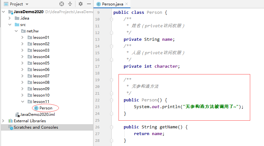Select the lesson07 package label

[x=41, y=76]
